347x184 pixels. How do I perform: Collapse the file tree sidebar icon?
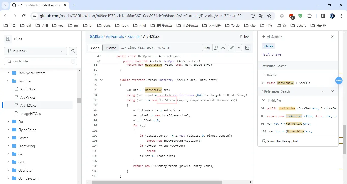(8, 39)
